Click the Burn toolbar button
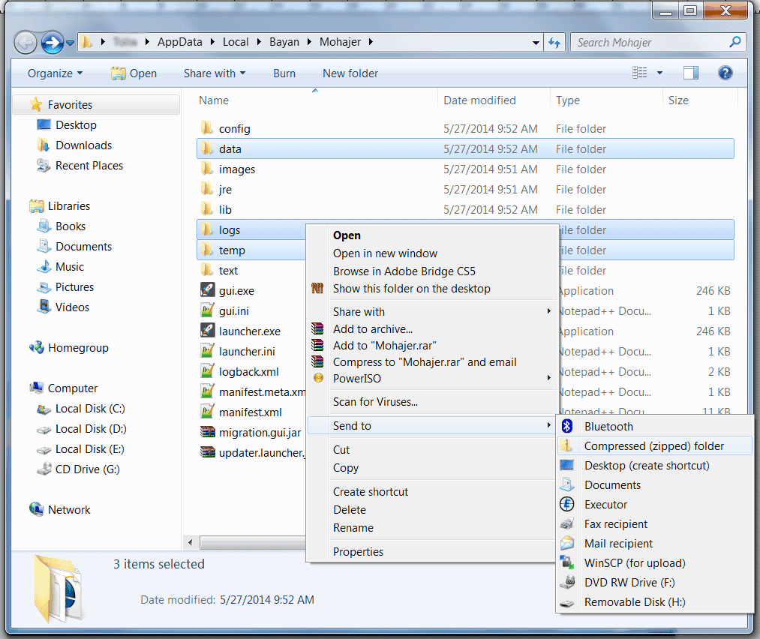 (x=284, y=73)
